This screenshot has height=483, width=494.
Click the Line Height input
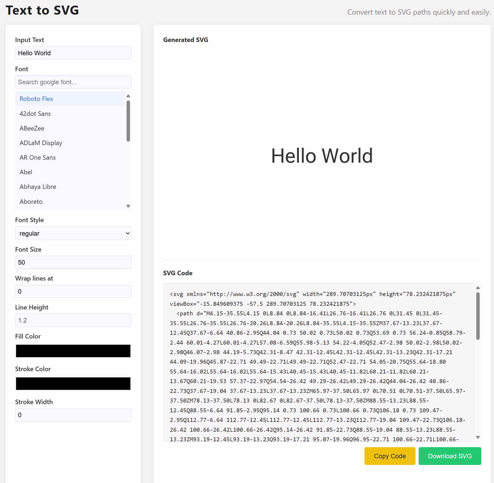(73, 320)
